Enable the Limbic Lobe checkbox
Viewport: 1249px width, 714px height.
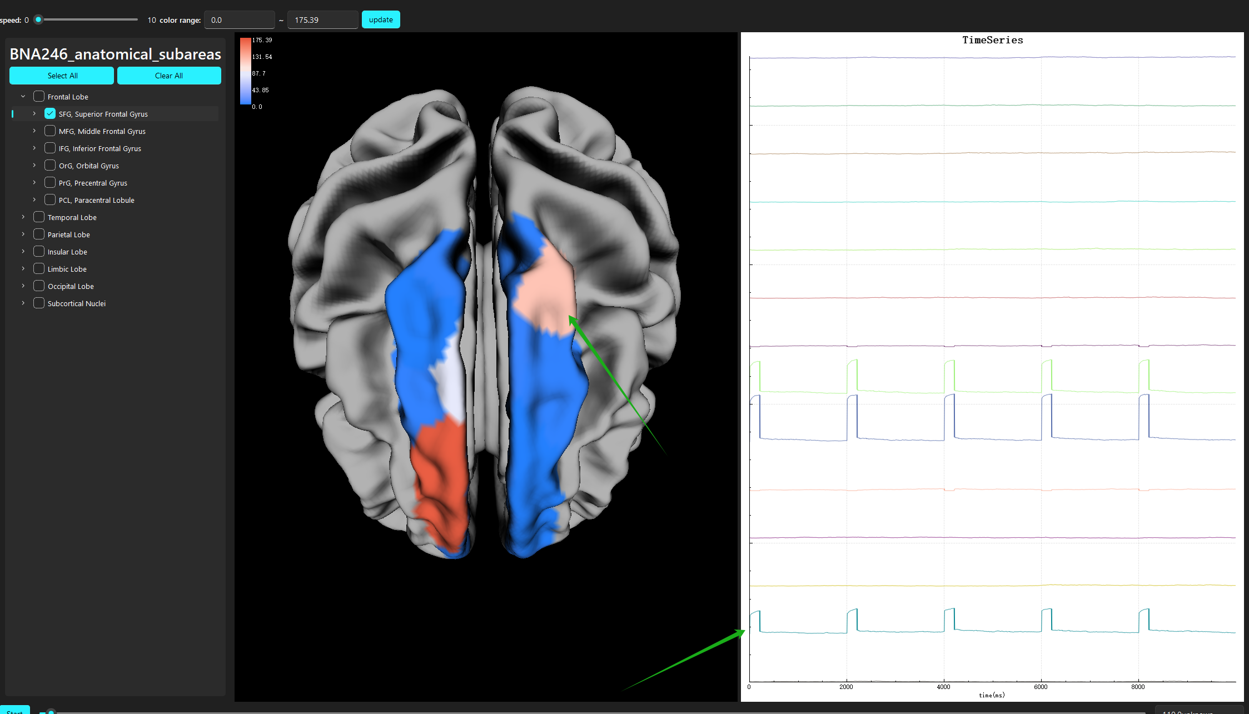(39, 268)
